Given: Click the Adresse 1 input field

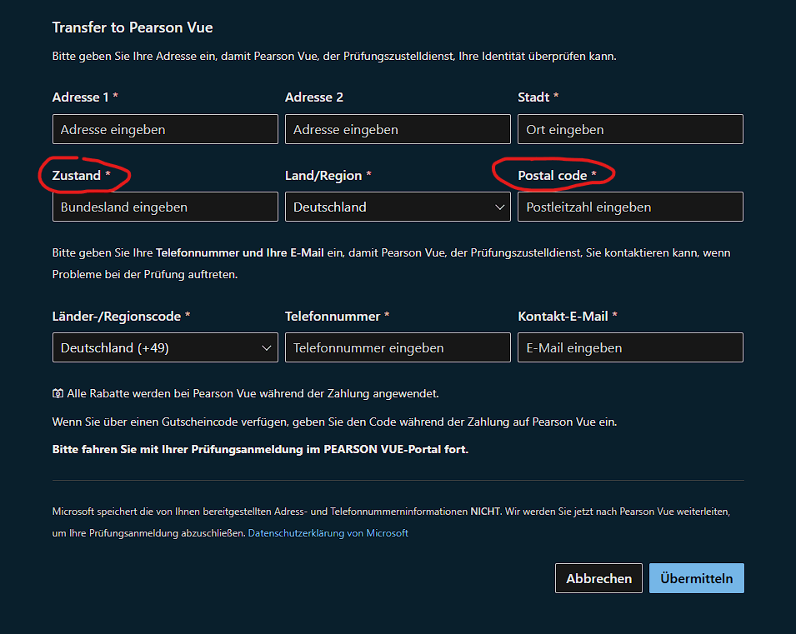Looking at the screenshot, I should click(x=165, y=129).
